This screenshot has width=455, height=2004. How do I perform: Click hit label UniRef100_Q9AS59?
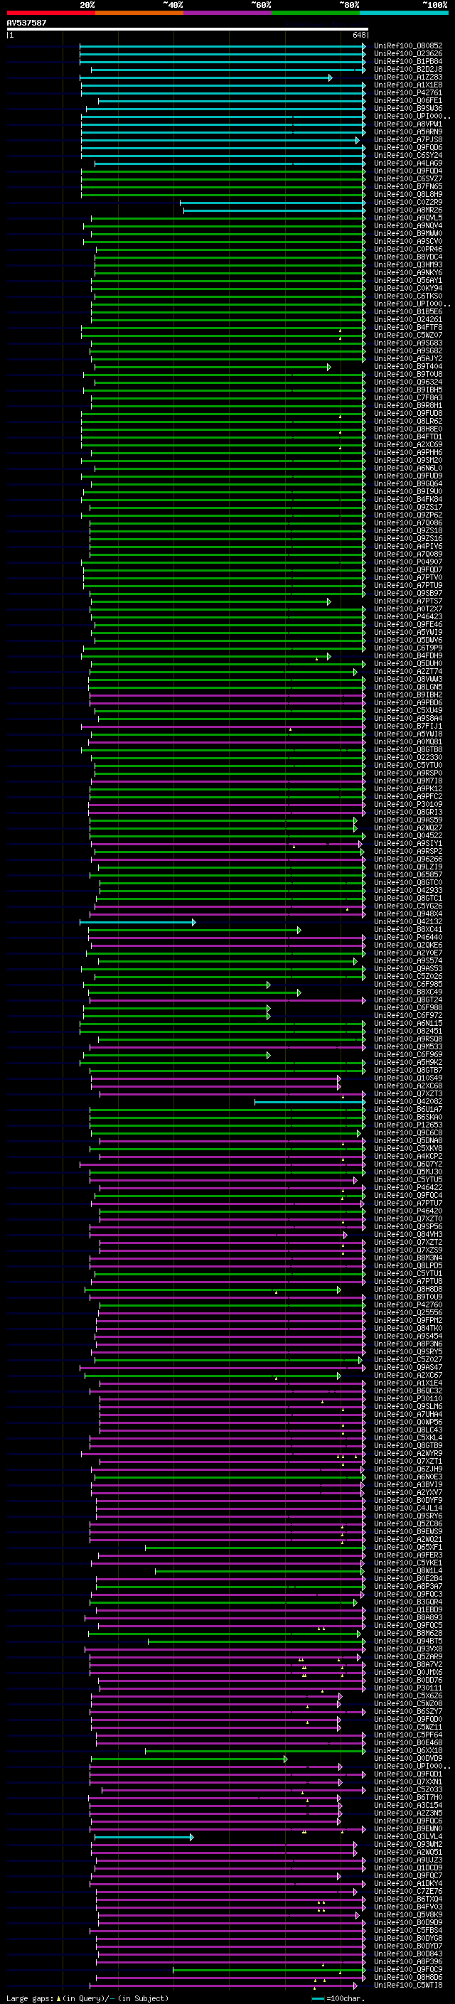pyautogui.click(x=408, y=820)
